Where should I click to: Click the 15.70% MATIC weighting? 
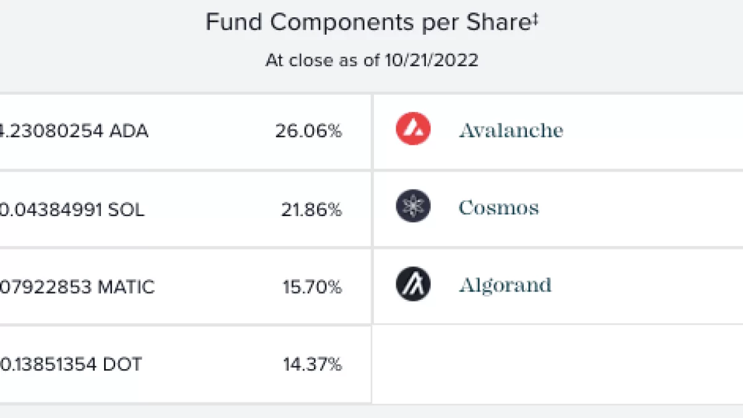click(x=311, y=287)
